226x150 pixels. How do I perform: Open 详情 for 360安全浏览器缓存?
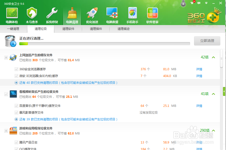199,69
